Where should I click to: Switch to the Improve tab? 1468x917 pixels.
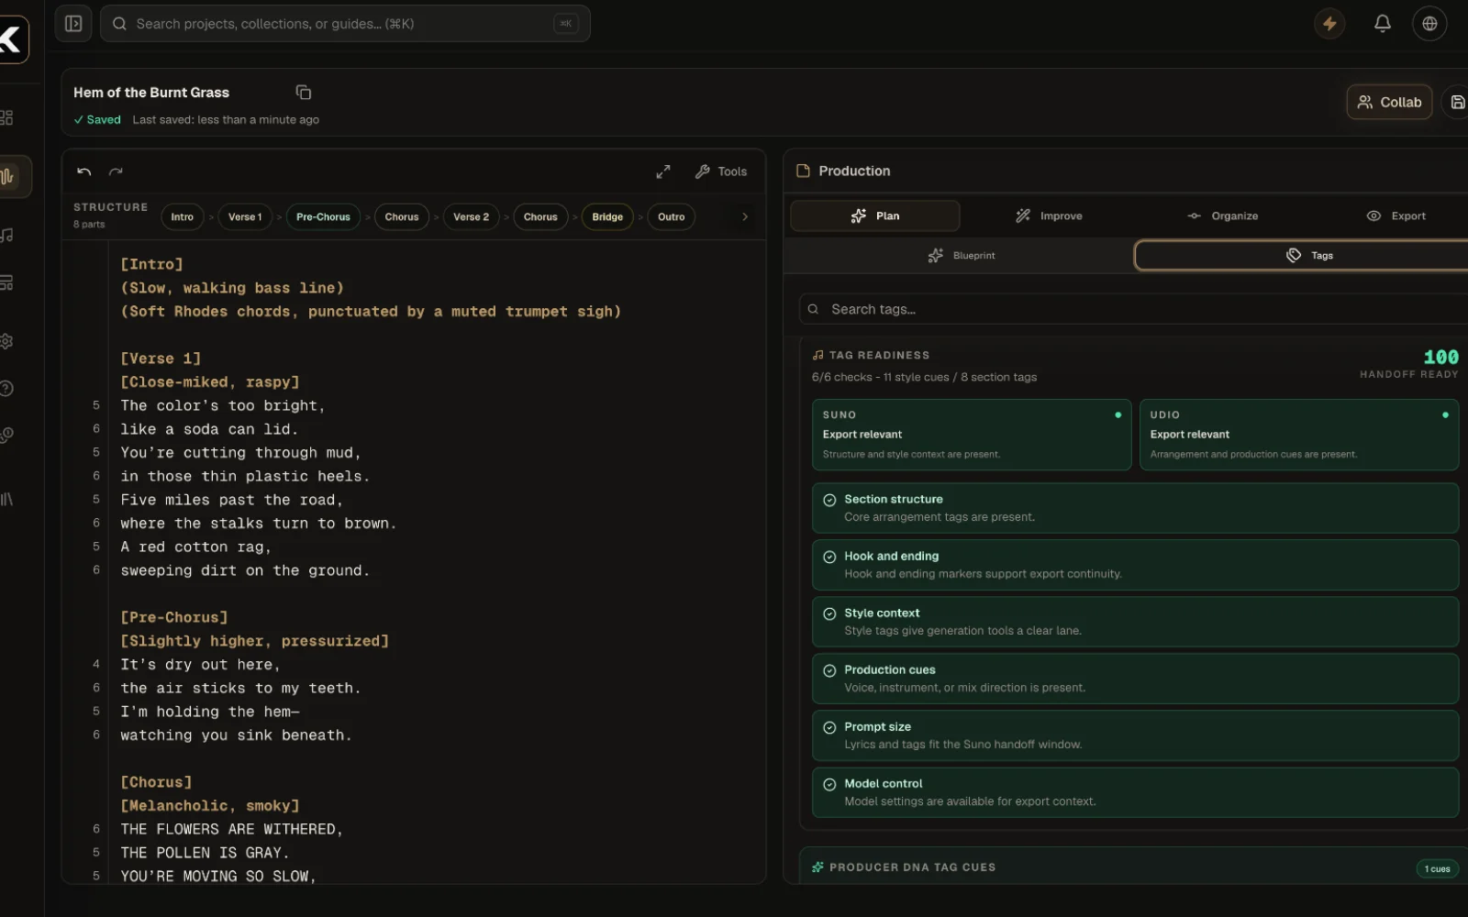(x=1049, y=216)
